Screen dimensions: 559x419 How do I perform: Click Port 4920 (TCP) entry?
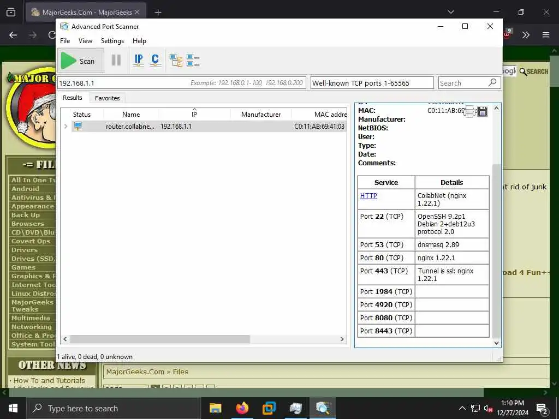(386, 304)
